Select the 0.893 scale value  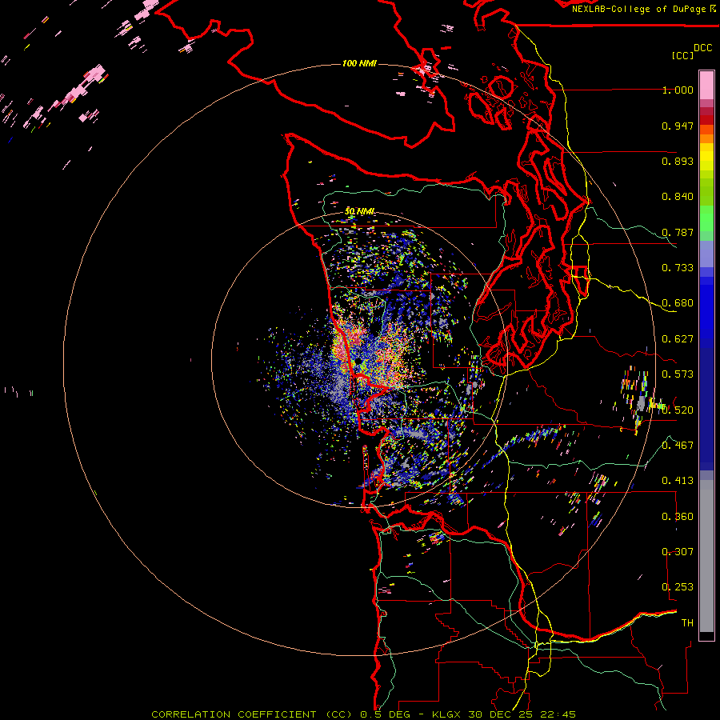click(x=678, y=161)
